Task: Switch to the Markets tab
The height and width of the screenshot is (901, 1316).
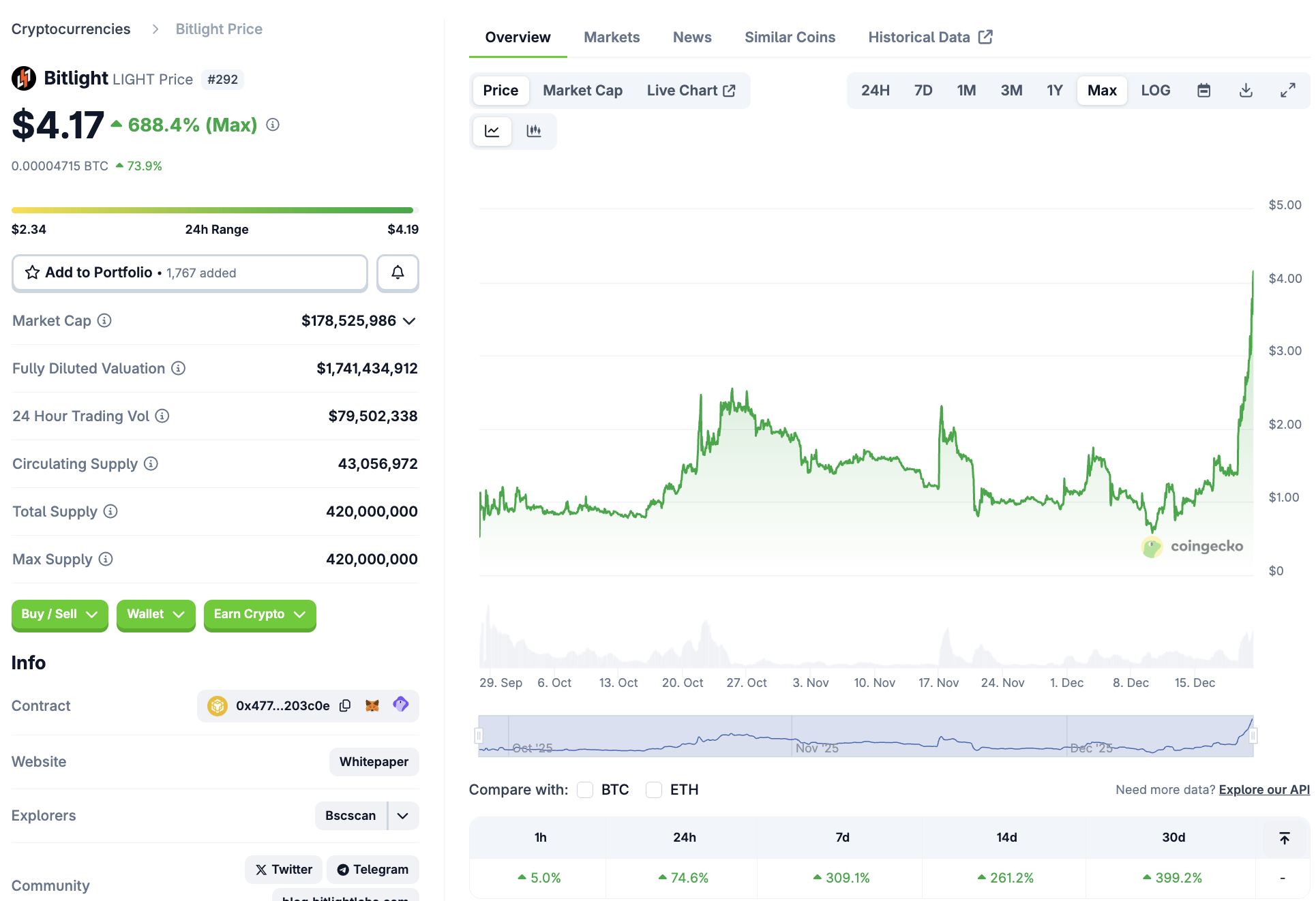Action: point(612,37)
